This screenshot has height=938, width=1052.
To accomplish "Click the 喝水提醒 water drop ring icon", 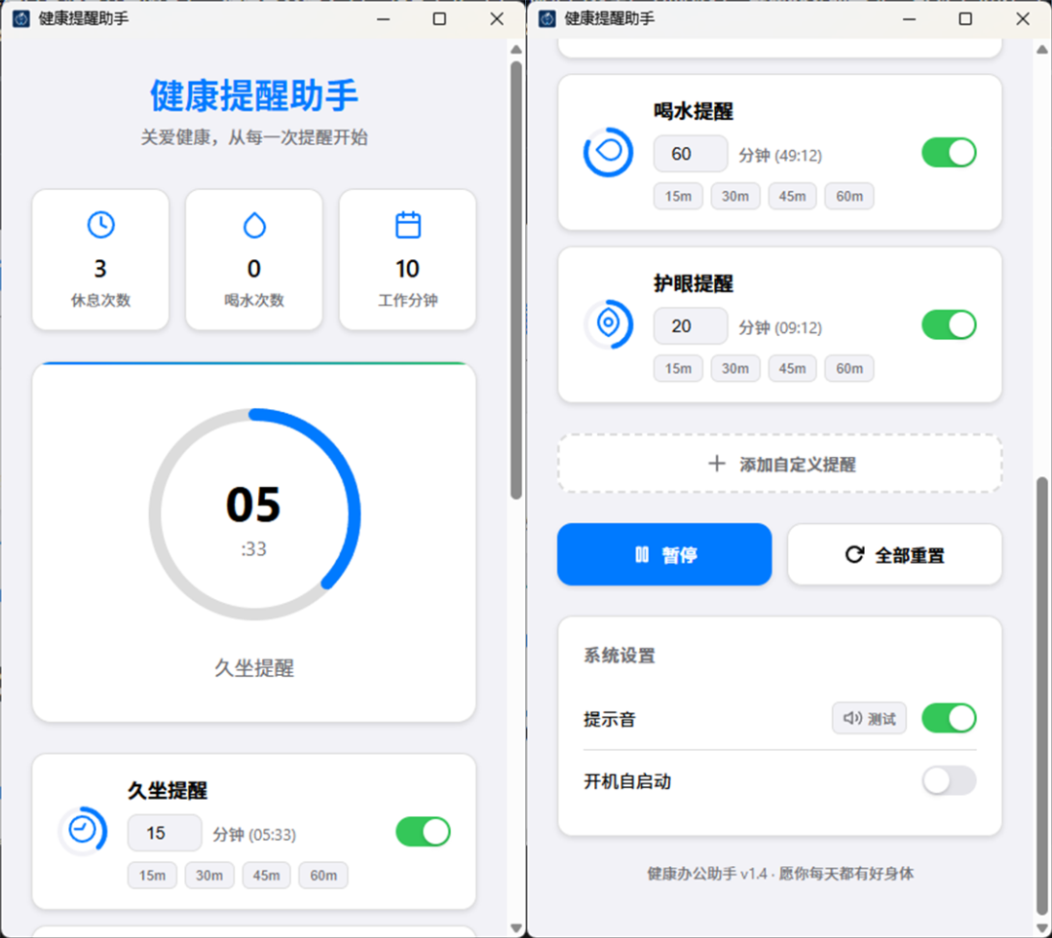I will point(608,153).
